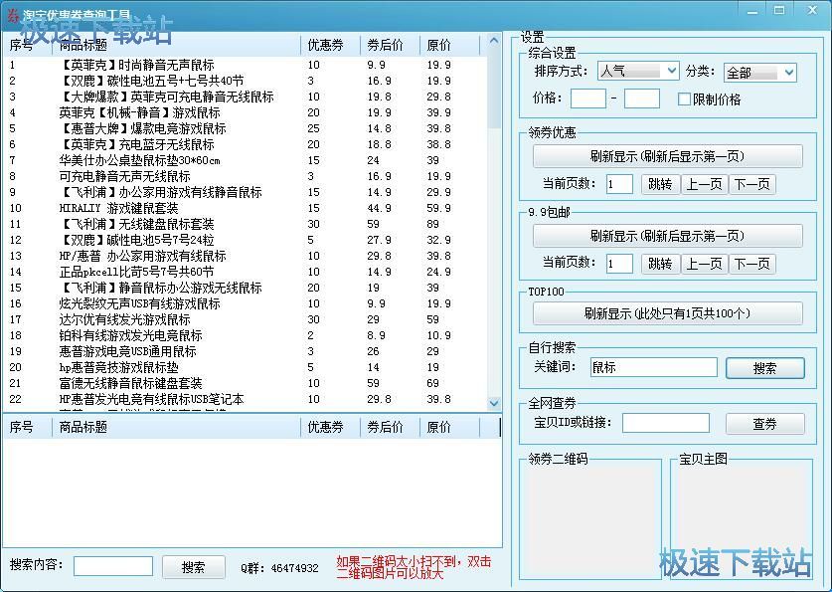Click the bottom 搜索 button next to 搜索内容

(193, 567)
